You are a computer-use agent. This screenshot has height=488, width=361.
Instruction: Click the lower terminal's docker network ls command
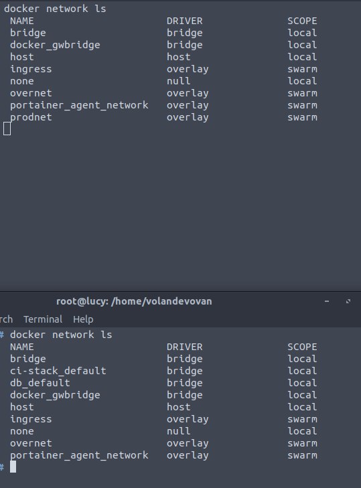61,335
